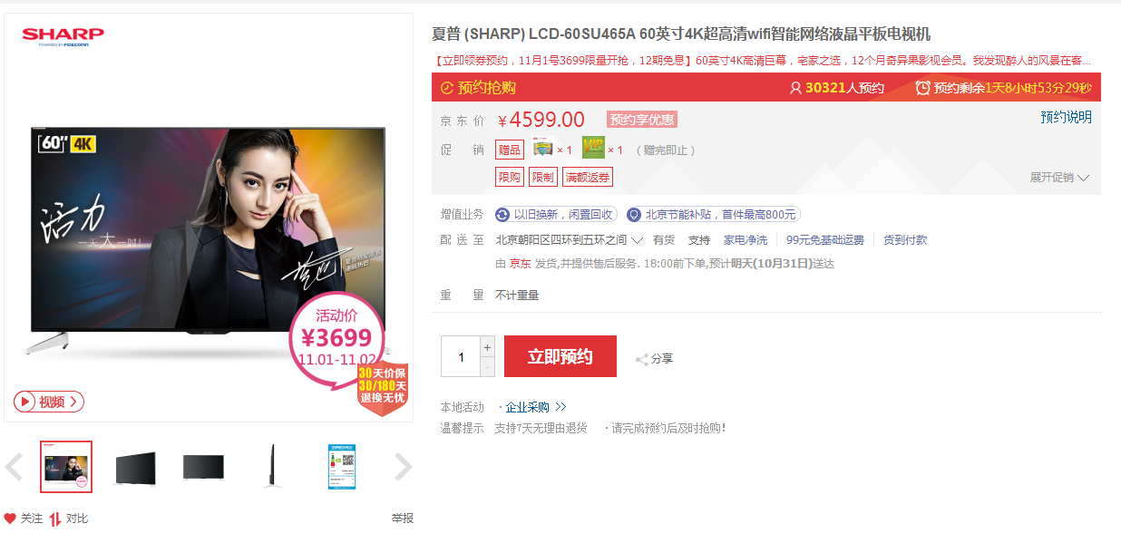Click the 立即预约 reserve button

point(560,356)
